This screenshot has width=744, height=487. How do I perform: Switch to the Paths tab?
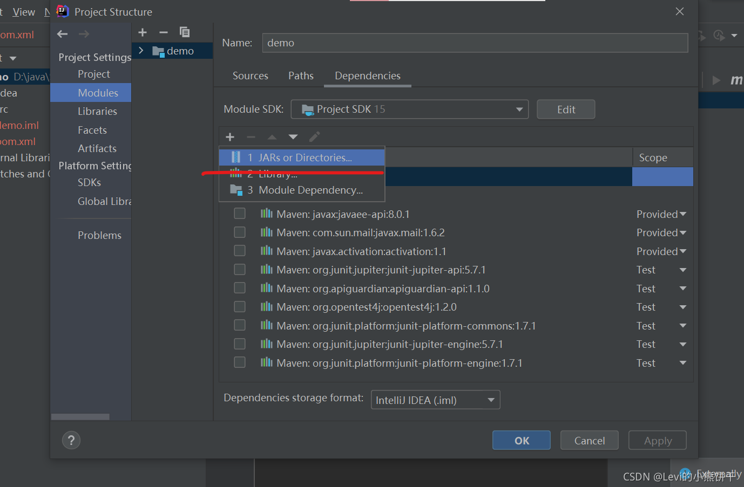tap(301, 76)
